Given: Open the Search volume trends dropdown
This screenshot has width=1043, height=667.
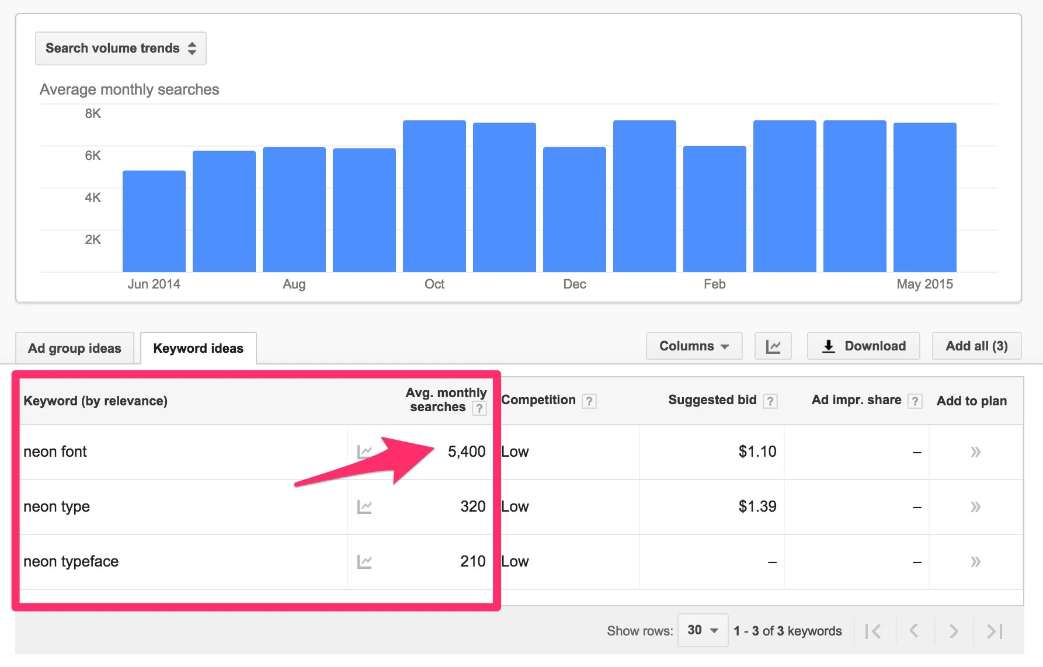Looking at the screenshot, I should pyautogui.click(x=120, y=48).
